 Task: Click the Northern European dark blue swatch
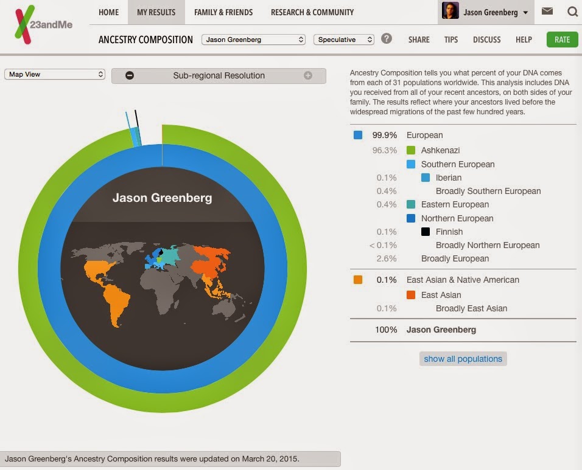click(410, 218)
